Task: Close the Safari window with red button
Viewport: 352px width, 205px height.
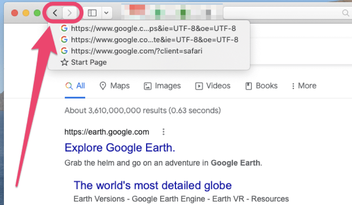Action: [14, 13]
